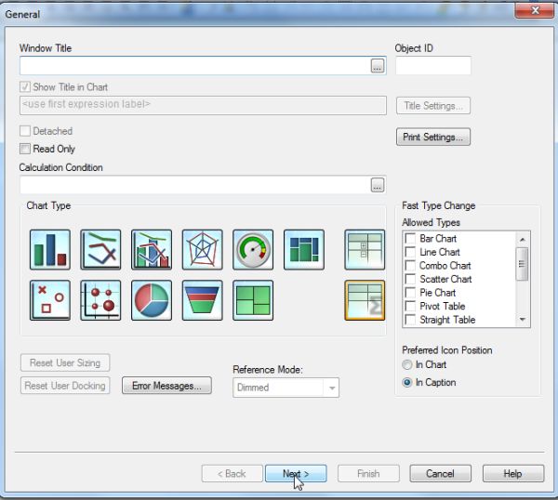Check Bar Chart in Allowed Types
558x500 pixels.
[x=410, y=238]
